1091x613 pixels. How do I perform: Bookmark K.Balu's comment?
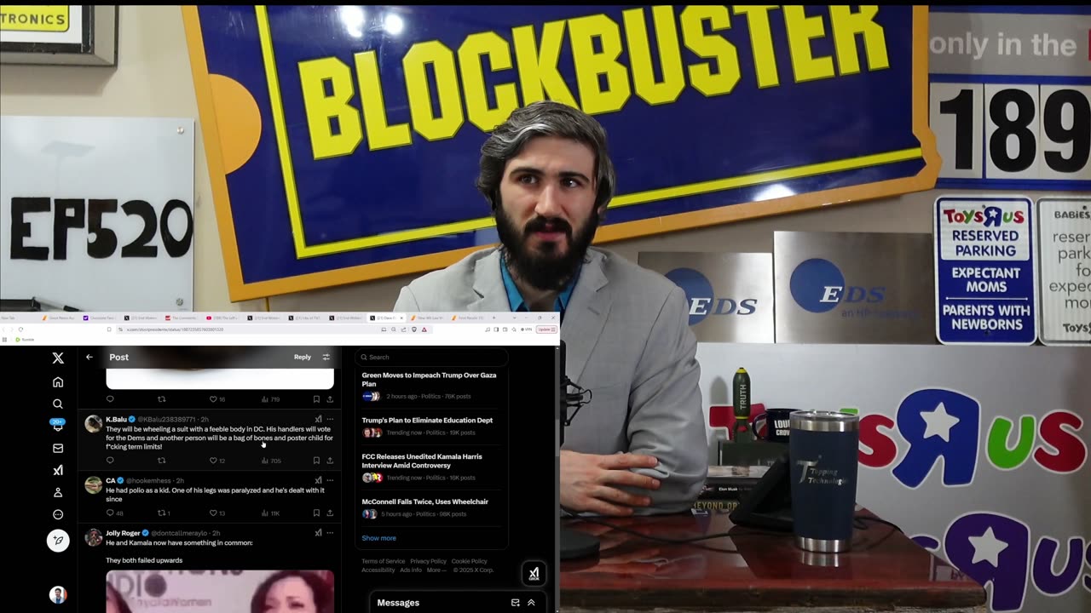[x=316, y=461]
